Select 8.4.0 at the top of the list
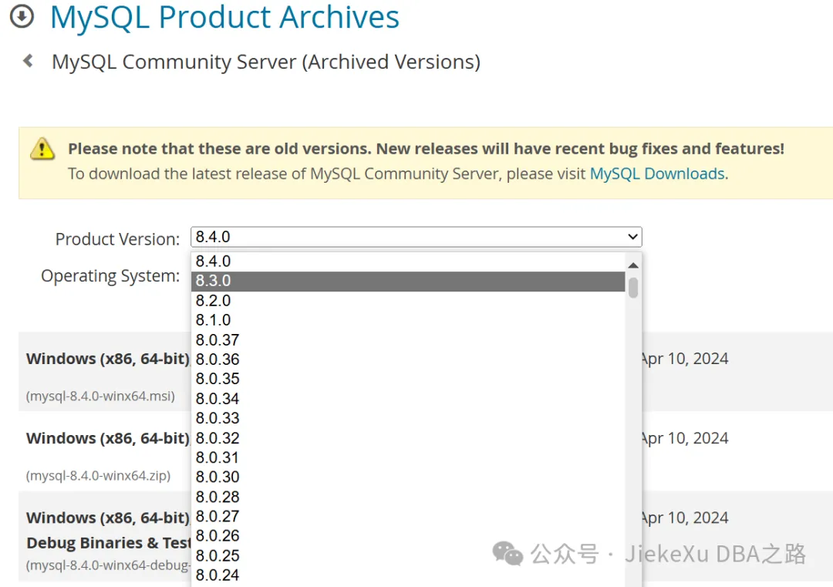 tap(213, 261)
